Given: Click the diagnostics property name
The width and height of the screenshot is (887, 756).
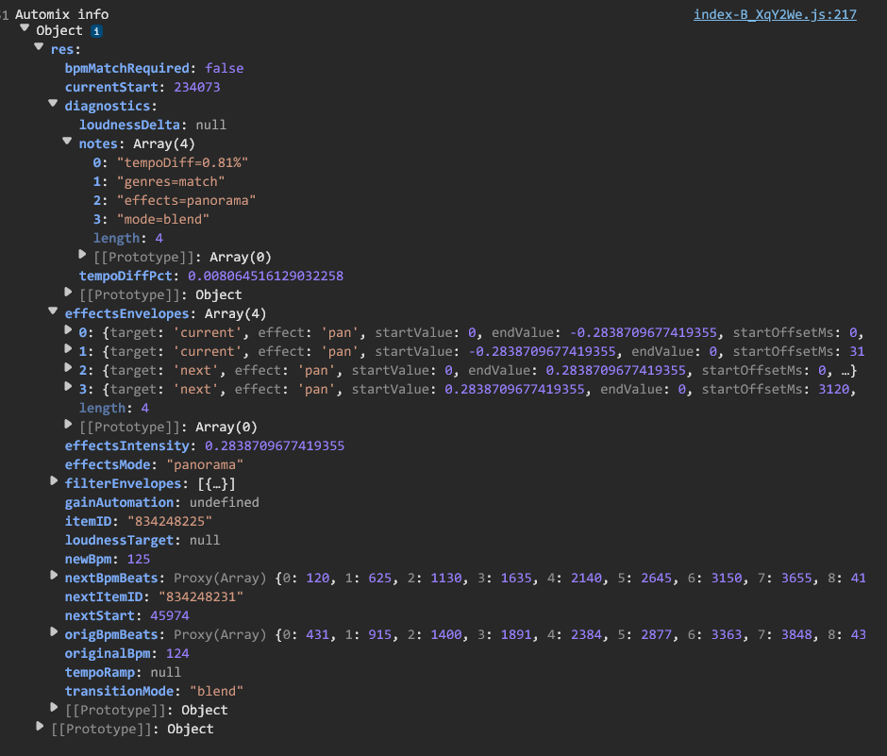Looking at the screenshot, I should [108, 107].
